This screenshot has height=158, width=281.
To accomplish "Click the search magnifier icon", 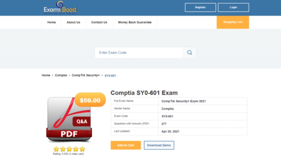I will pos(189,52).
